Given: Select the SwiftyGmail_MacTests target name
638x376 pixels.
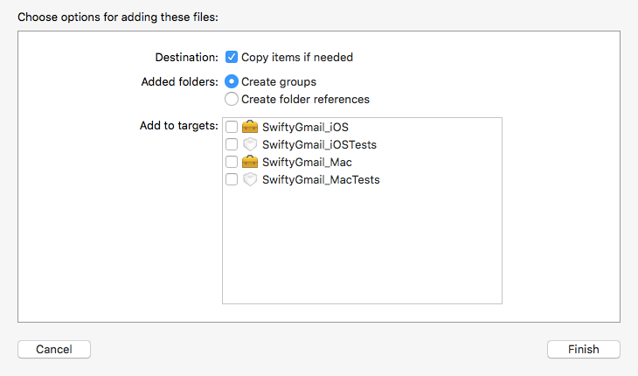Looking at the screenshot, I should click(321, 179).
